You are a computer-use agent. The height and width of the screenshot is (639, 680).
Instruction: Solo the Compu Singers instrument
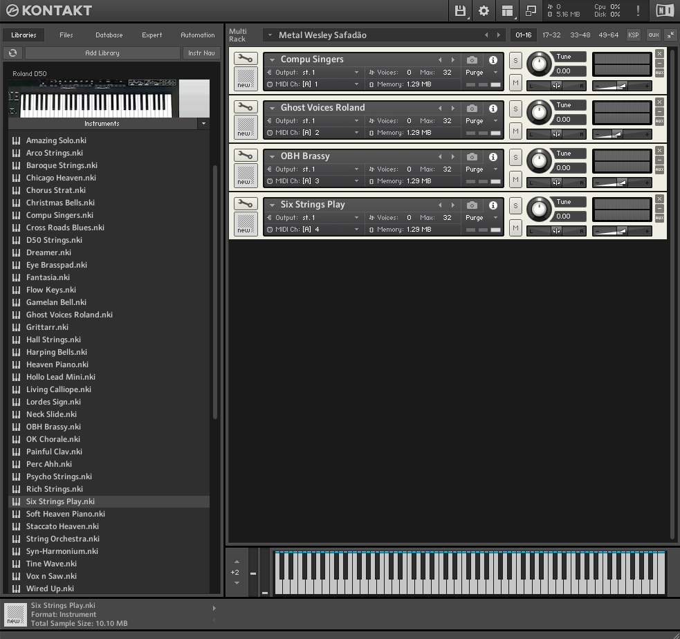pyautogui.click(x=515, y=61)
